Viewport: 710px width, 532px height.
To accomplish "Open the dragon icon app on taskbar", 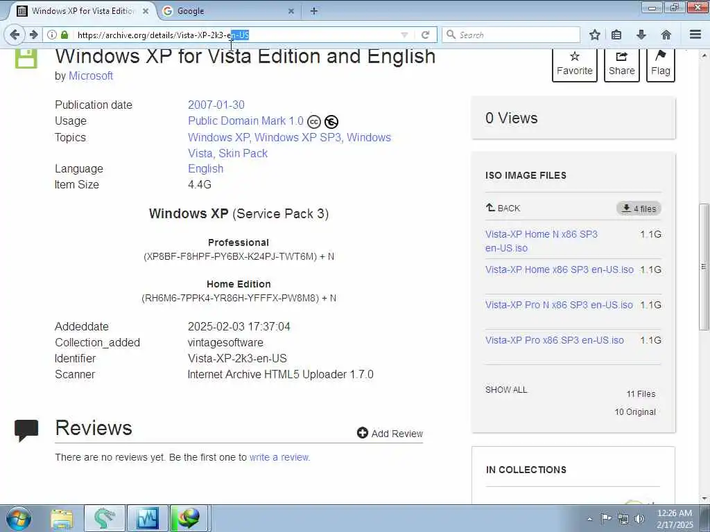I will coord(105,518).
